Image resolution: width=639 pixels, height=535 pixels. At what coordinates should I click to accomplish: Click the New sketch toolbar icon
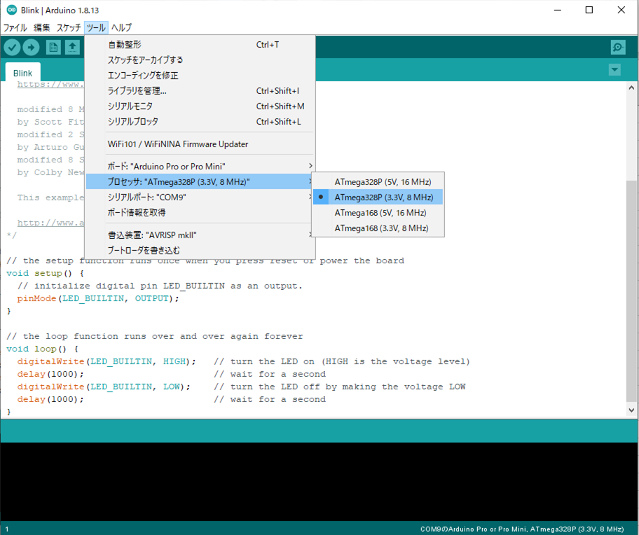coord(53,48)
